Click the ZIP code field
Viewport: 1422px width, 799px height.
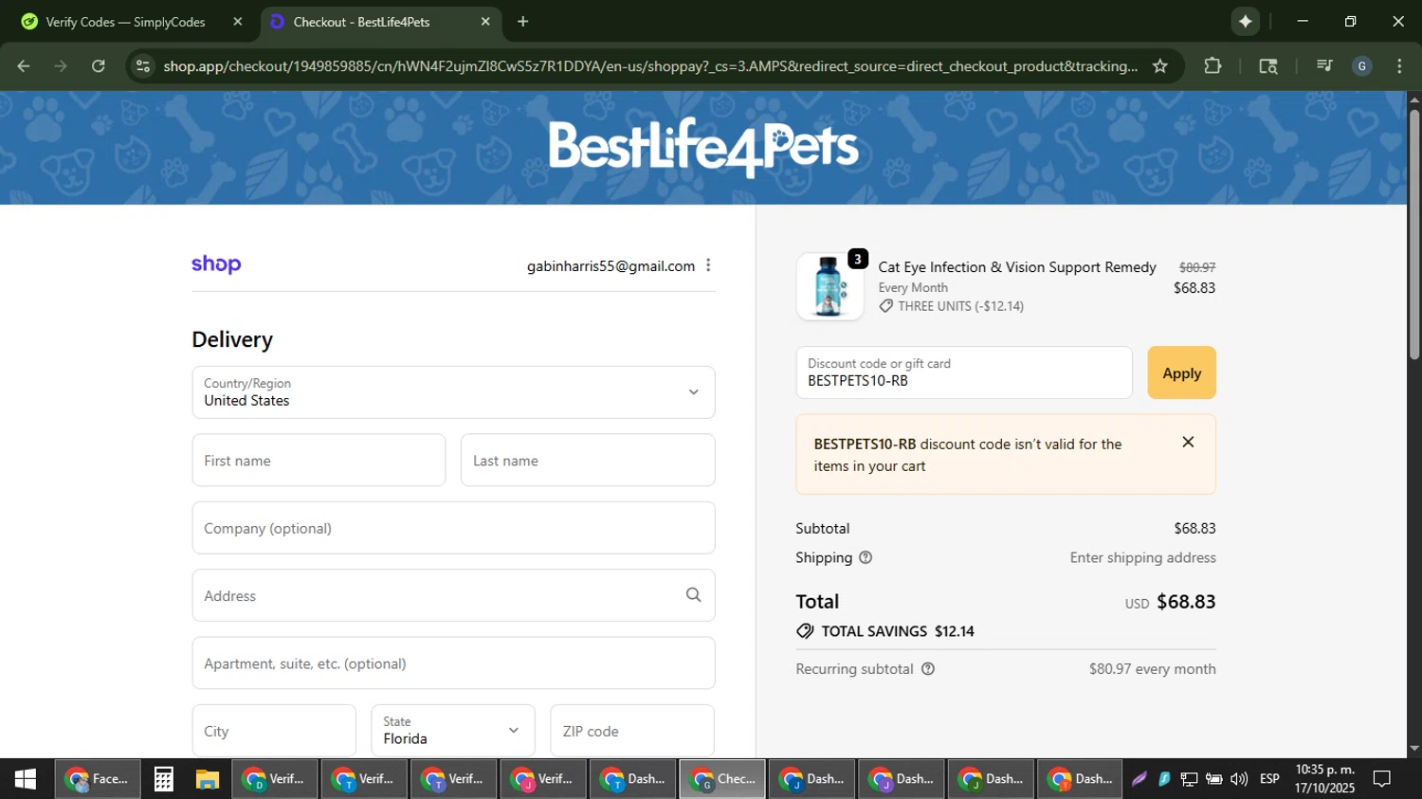tap(632, 731)
